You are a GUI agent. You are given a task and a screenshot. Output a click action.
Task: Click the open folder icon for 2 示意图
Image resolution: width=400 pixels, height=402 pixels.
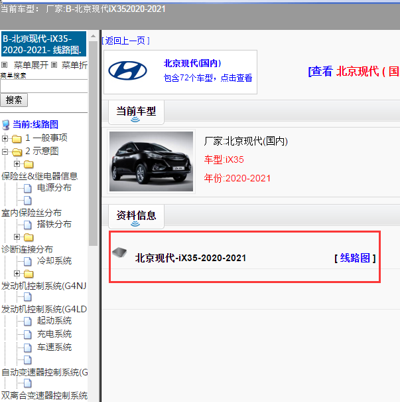(x=17, y=152)
